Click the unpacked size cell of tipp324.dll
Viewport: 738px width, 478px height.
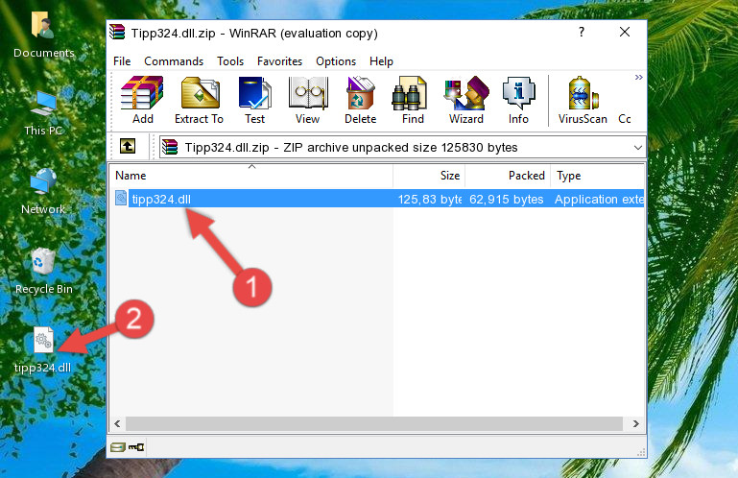click(429, 200)
